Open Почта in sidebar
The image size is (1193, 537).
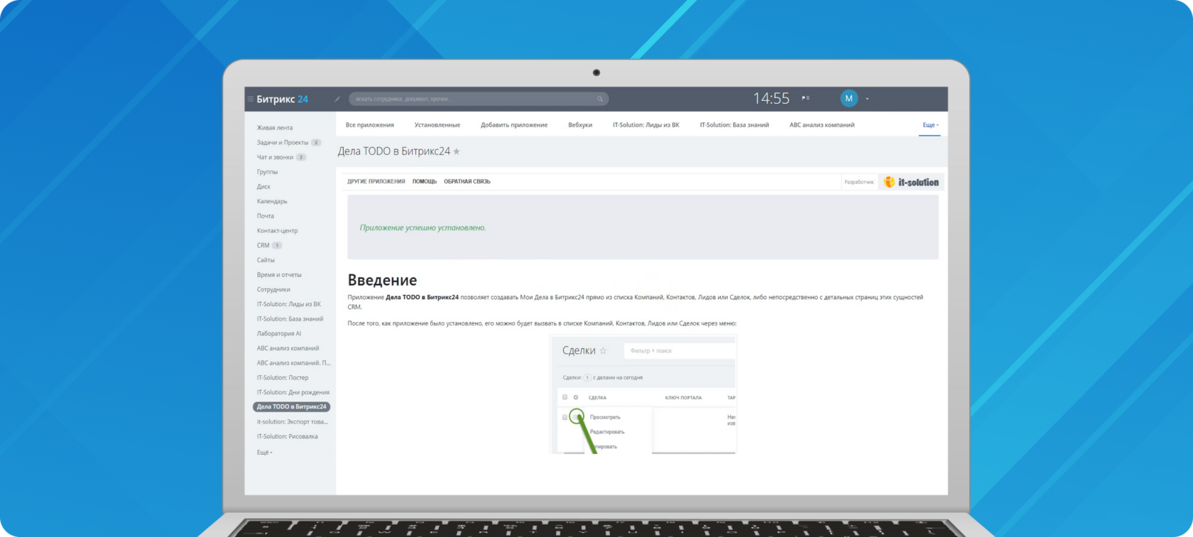click(x=266, y=216)
